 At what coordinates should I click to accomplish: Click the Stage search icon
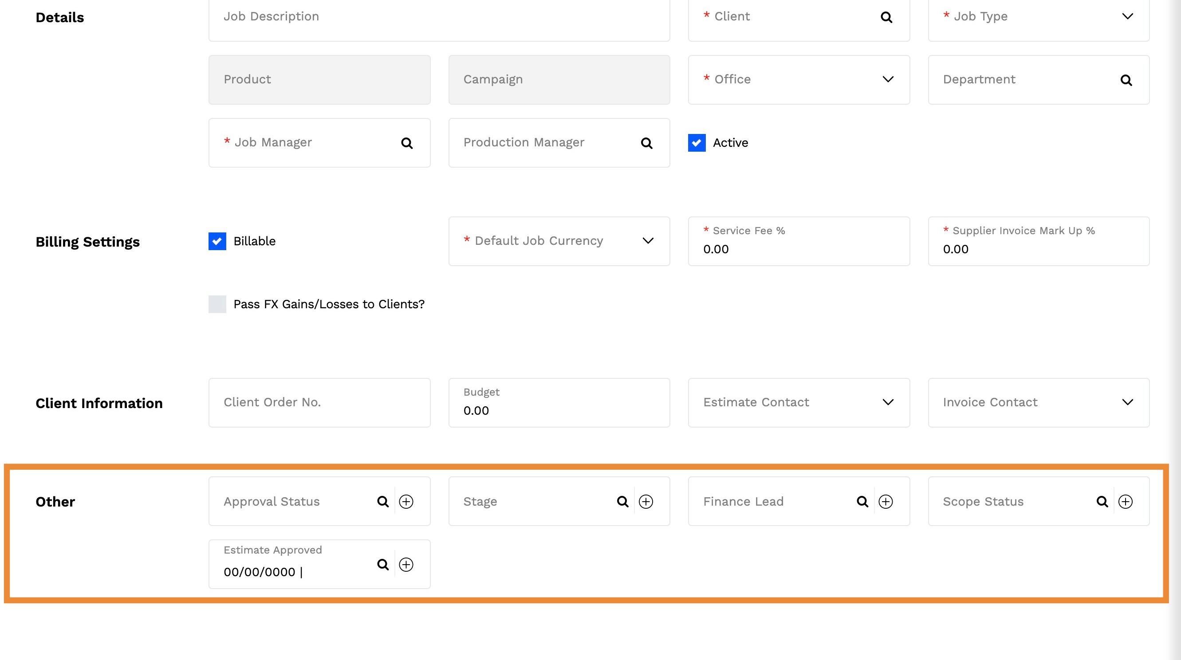(x=622, y=501)
